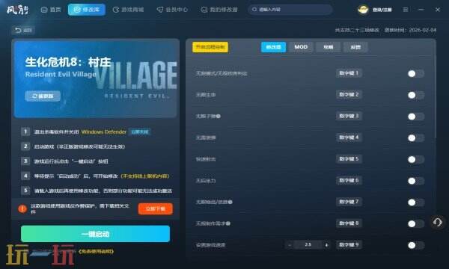Click the 数字键 7 hotkey box
The image size is (449, 269).
click(x=349, y=202)
